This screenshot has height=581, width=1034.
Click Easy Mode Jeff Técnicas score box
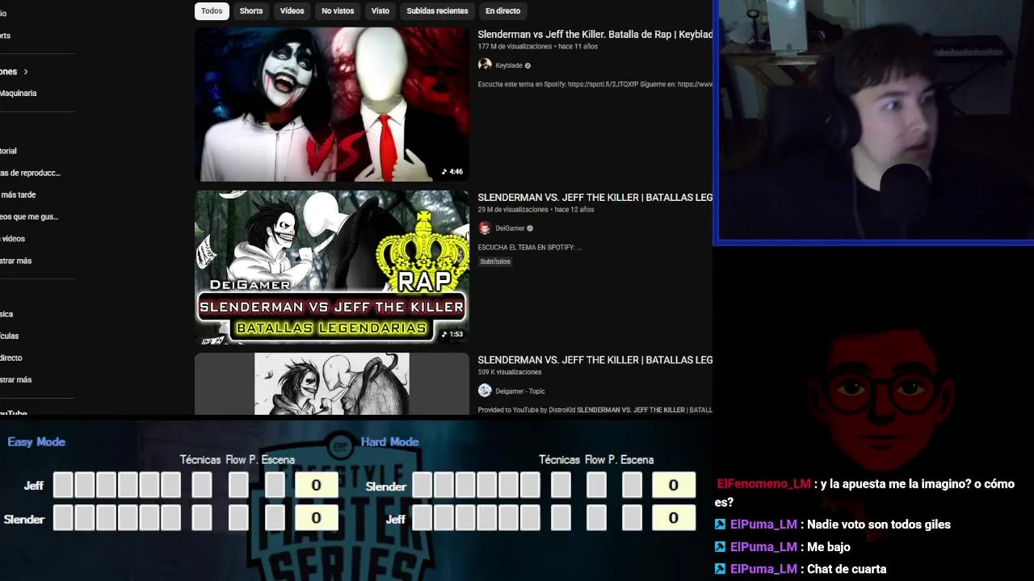(x=202, y=485)
